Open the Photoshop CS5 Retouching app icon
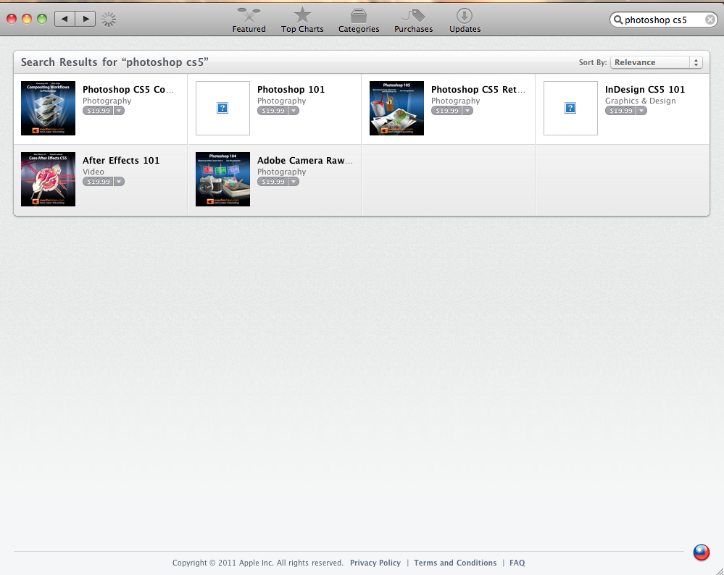Screen dimensions: 724x575 tap(396, 108)
